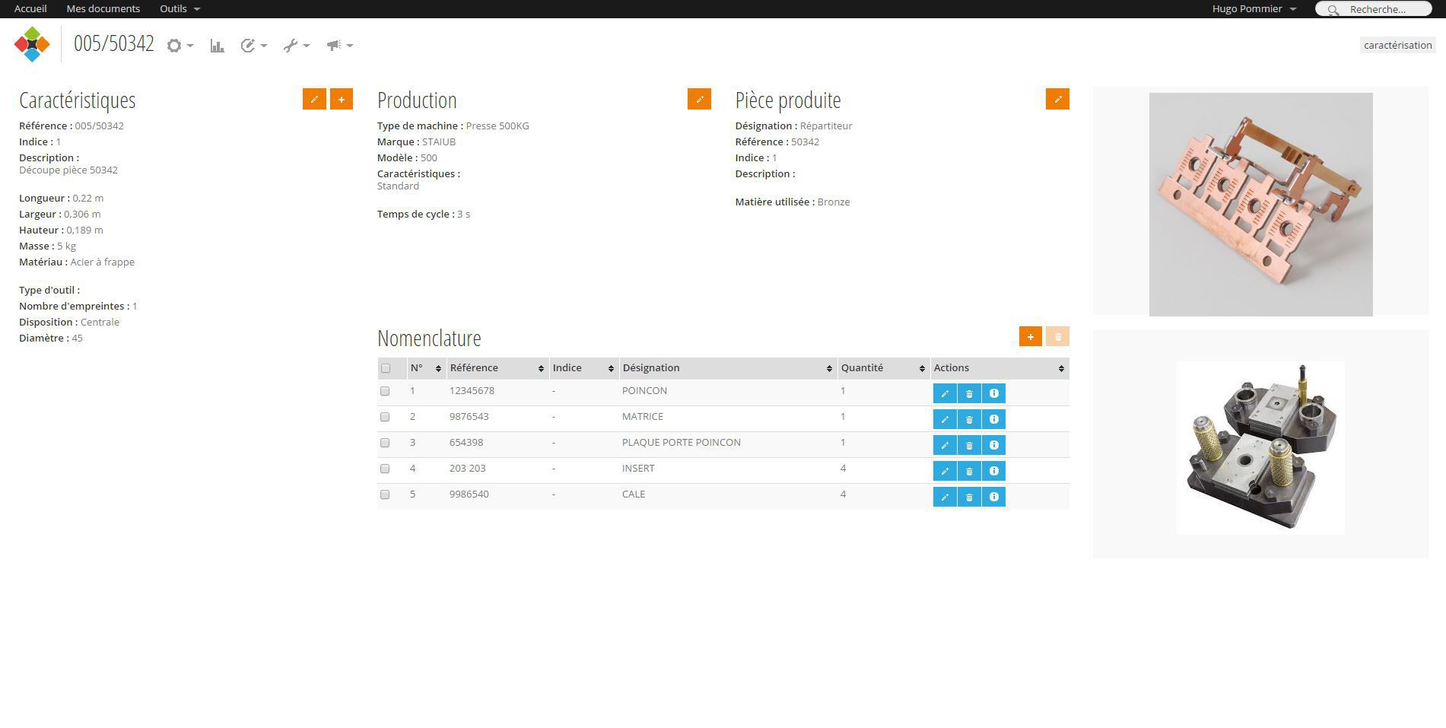
Task: Click the wrench maintenance icon in header
Action: pyautogui.click(x=291, y=46)
